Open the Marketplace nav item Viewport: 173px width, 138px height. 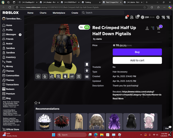click(x=59, y=13)
